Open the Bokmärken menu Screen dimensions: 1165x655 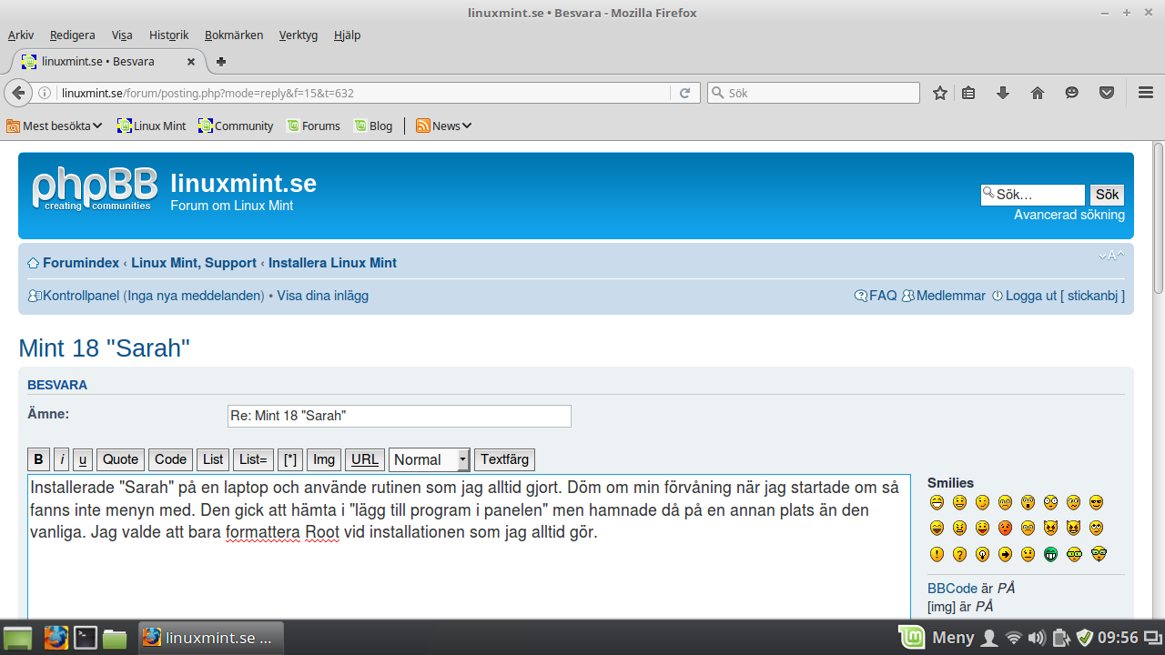pyautogui.click(x=233, y=35)
